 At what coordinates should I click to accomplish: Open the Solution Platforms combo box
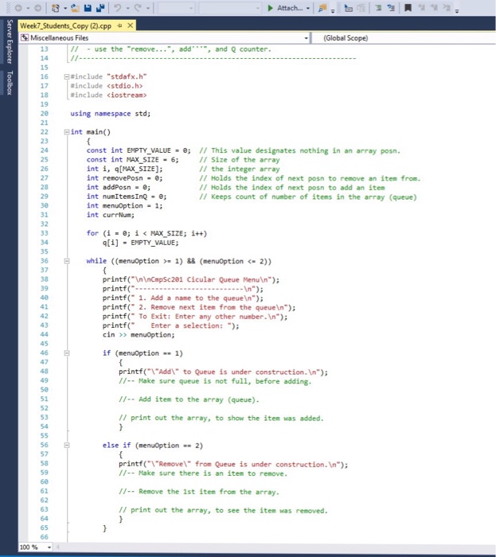tap(230, 8)
